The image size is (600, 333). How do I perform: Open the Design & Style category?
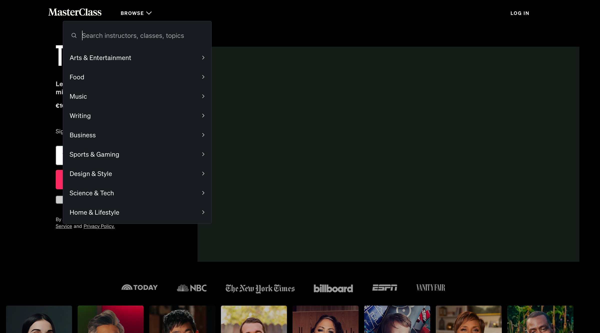coord(137,174)
